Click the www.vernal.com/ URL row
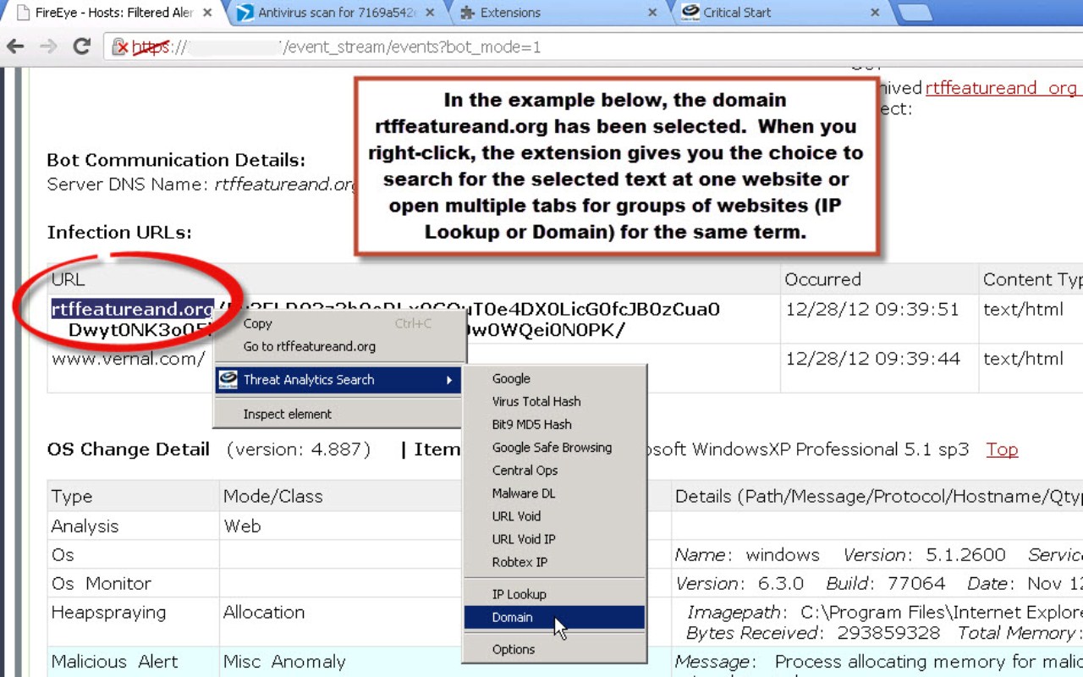The height and width of the screenshot is (677, 1083). coord(129,359)
